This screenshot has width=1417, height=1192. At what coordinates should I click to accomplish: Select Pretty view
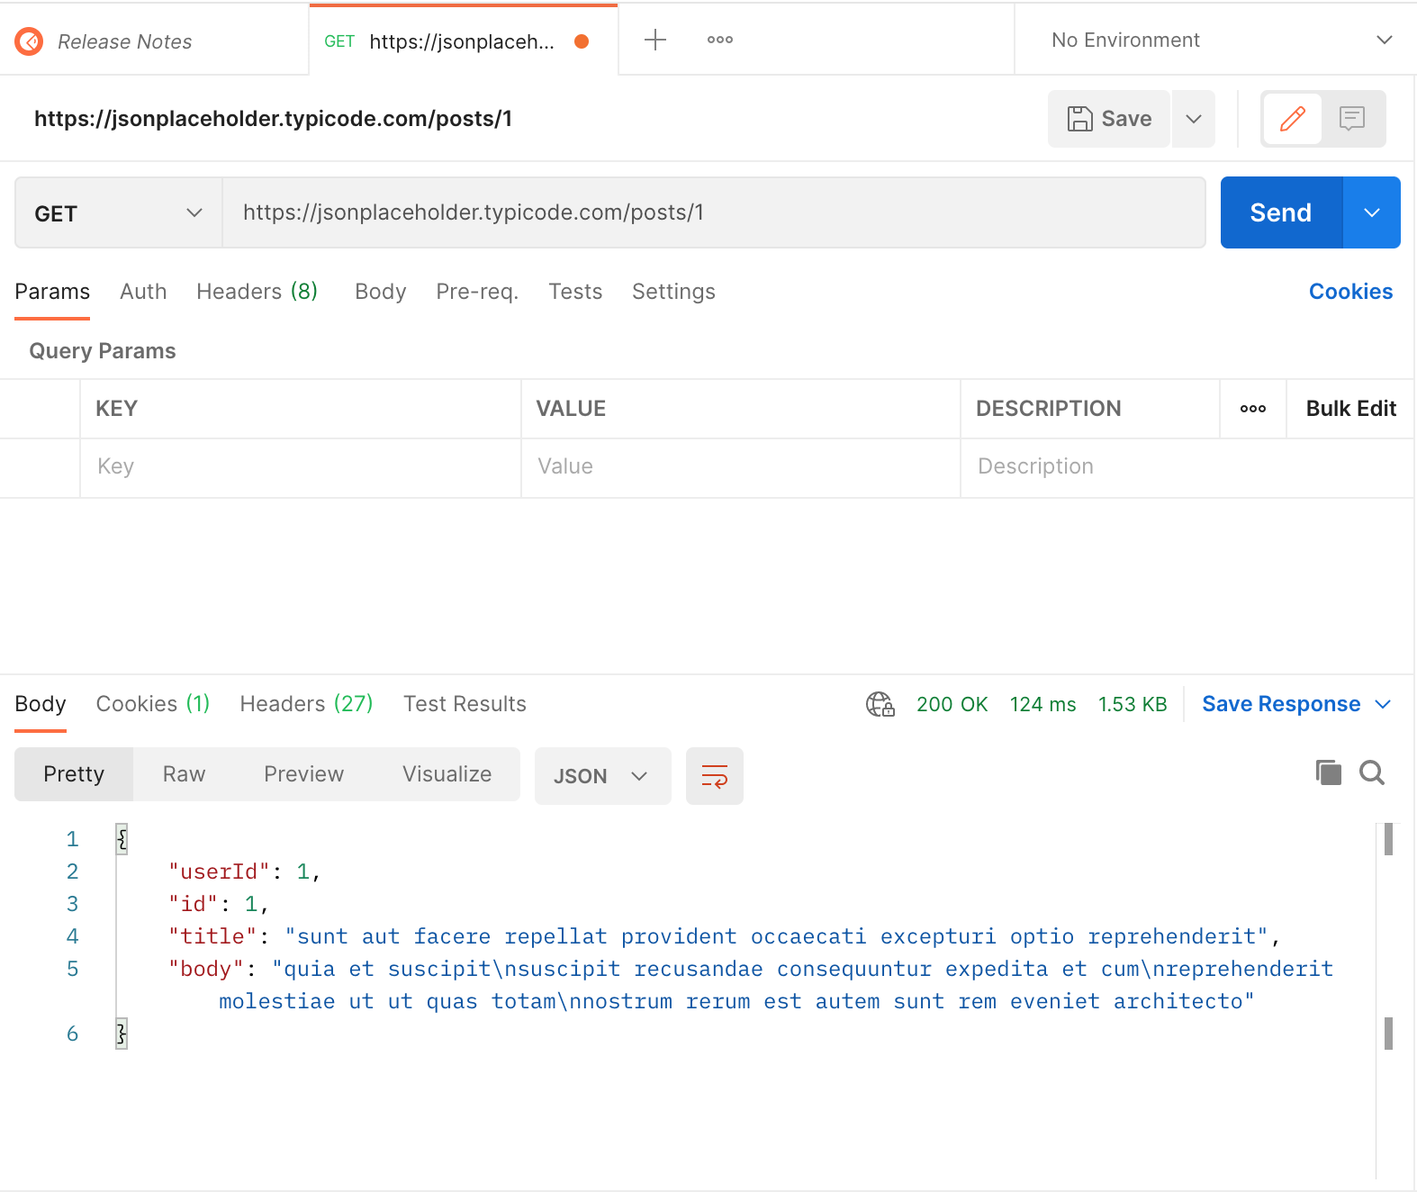click(x=74, y=774)
